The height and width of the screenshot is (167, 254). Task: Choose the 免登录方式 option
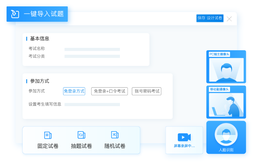click(74, 91)
